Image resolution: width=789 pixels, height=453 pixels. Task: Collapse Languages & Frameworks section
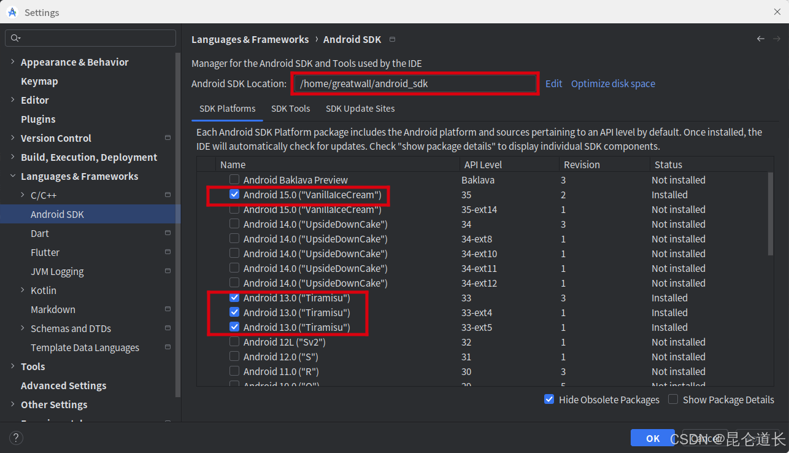(x=13, y=176)
